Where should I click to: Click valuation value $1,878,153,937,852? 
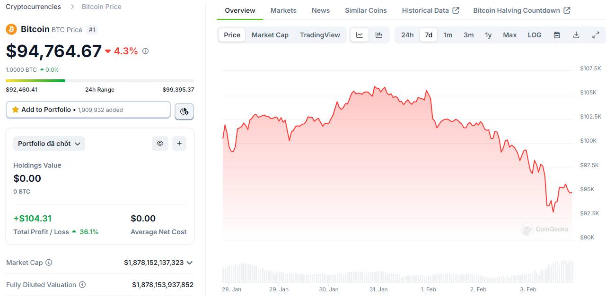[163, 285]
